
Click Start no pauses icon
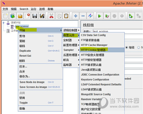coord(107,16)
